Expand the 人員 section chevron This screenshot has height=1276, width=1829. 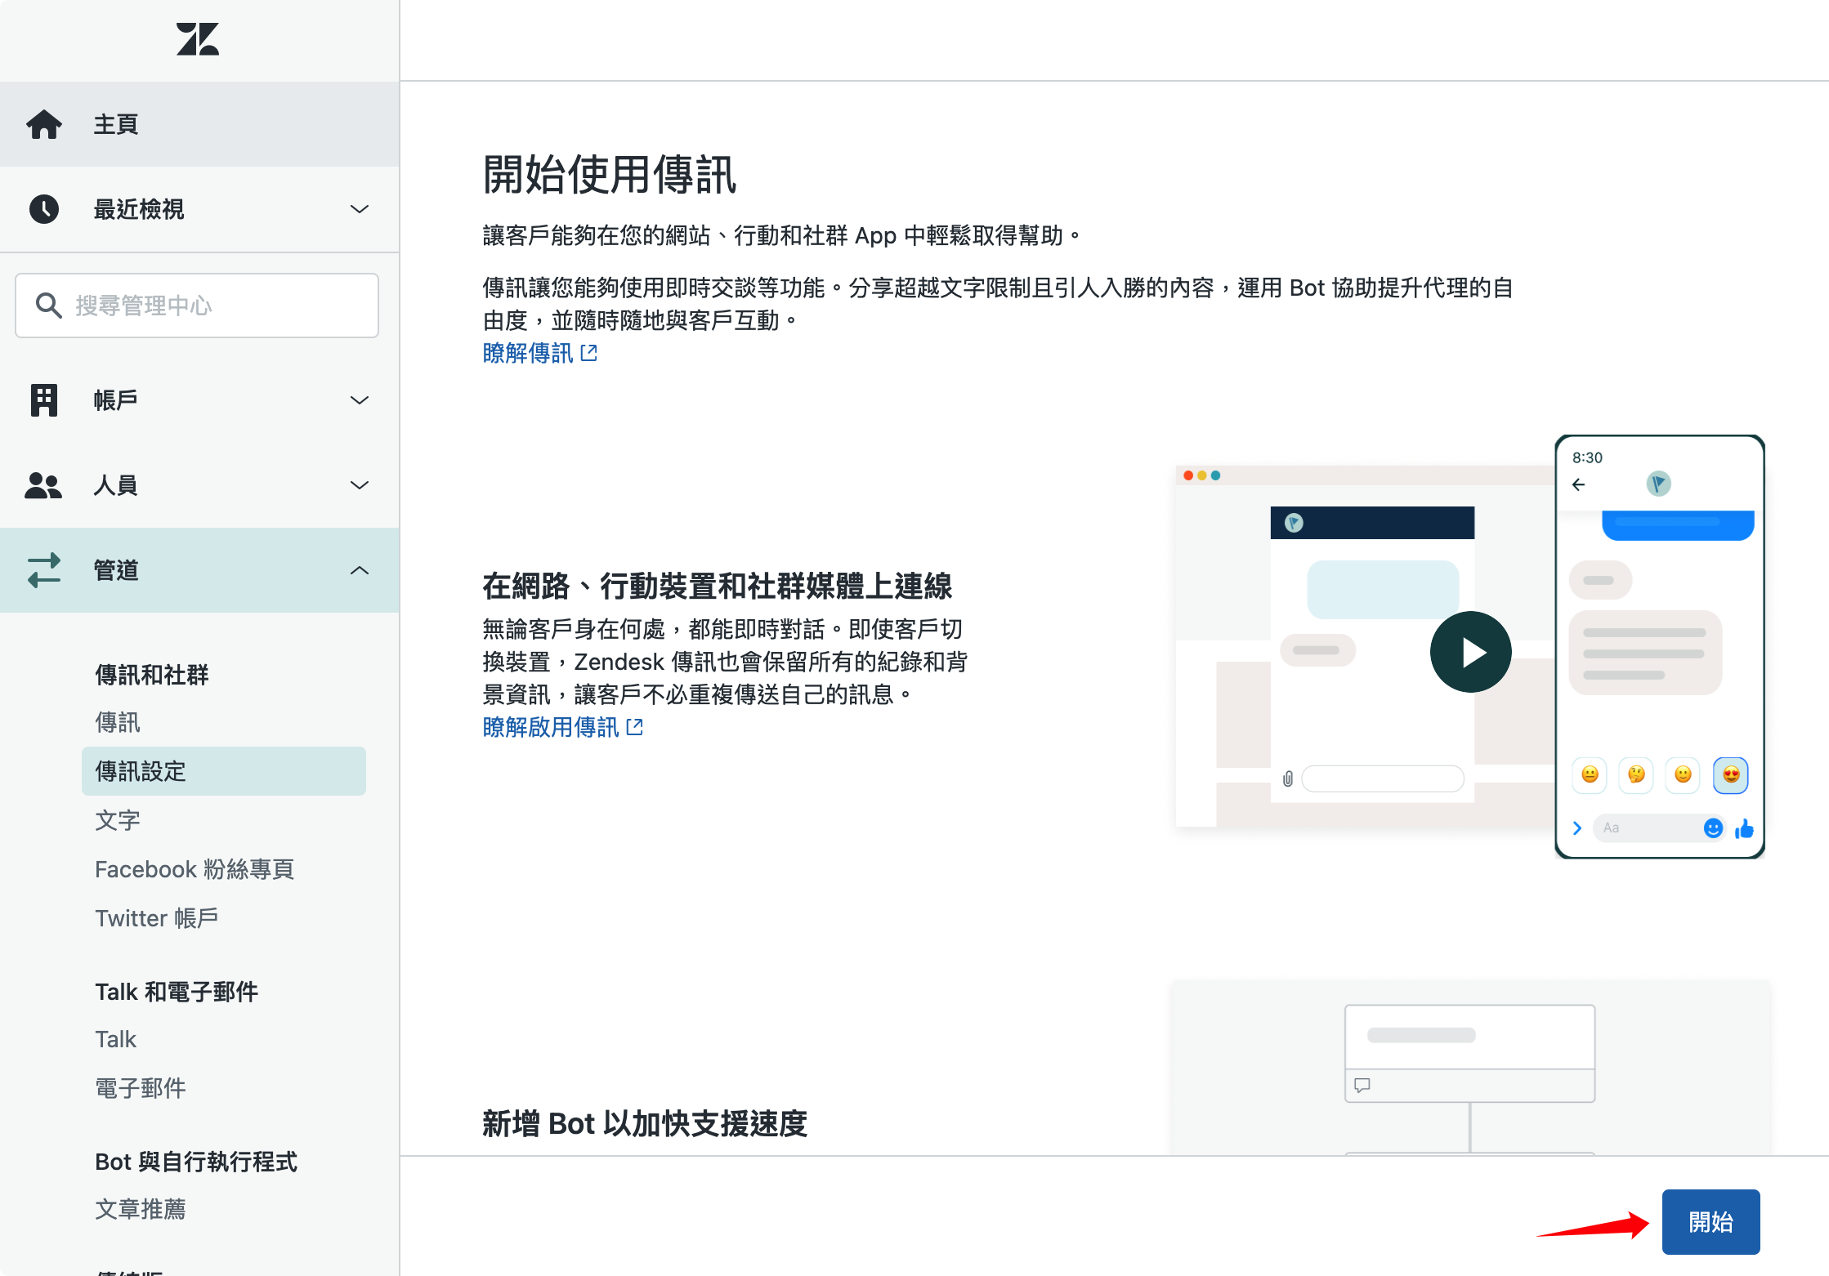click(360, 485)
